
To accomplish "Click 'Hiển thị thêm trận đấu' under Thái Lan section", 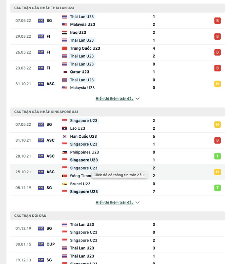I will pos(114,99).
